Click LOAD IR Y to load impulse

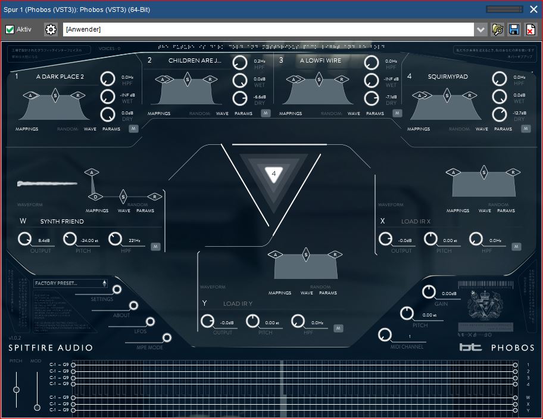click(238, 303)
